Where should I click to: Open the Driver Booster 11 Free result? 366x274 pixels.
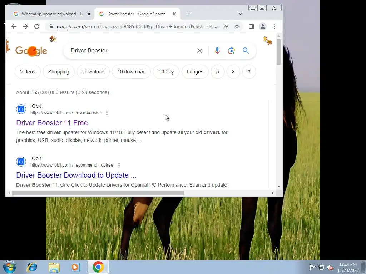[x=52, y=123]
